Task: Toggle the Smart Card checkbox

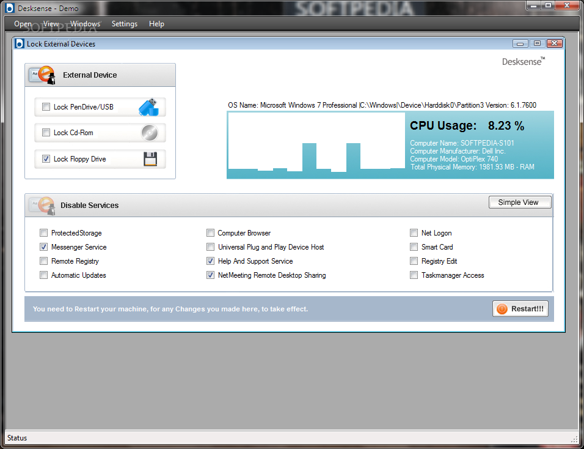Action: 414,247
